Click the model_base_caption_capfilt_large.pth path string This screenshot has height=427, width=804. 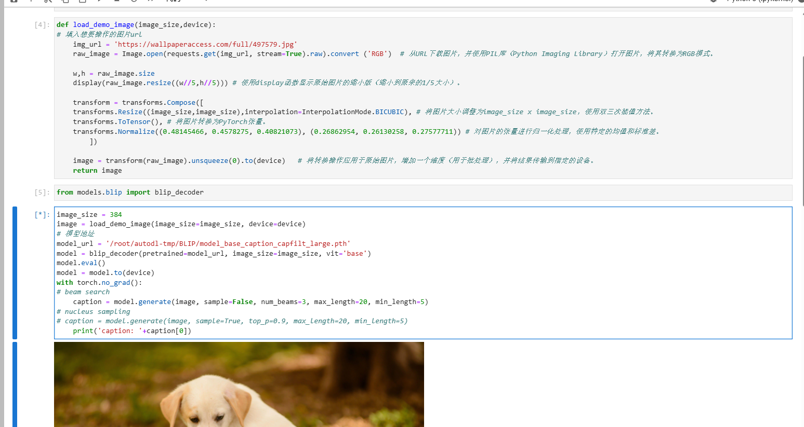pyautogui.click(x=228, y=244)
